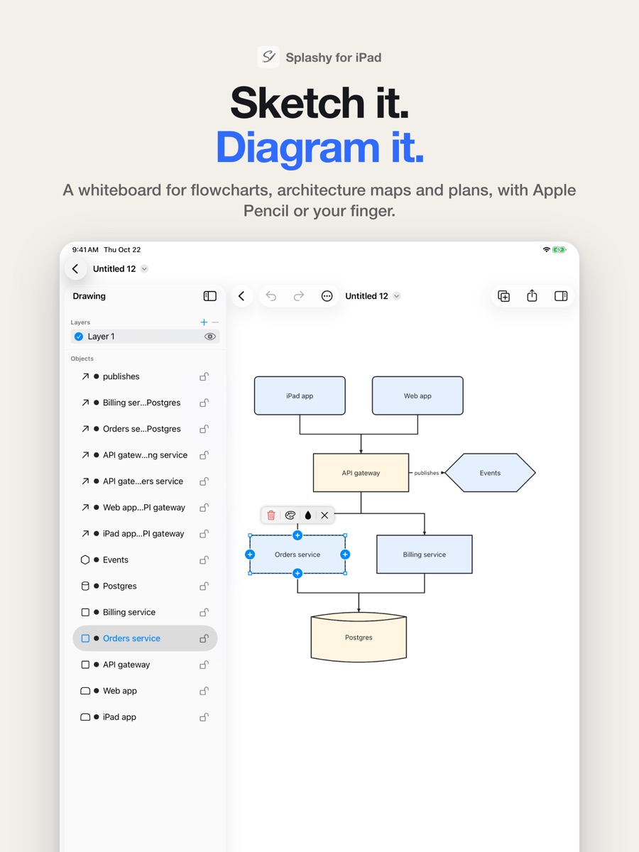Viewport: 639px width, 852px height.
Task: Select the Web app shape on canvas
Action: (417, 395)
